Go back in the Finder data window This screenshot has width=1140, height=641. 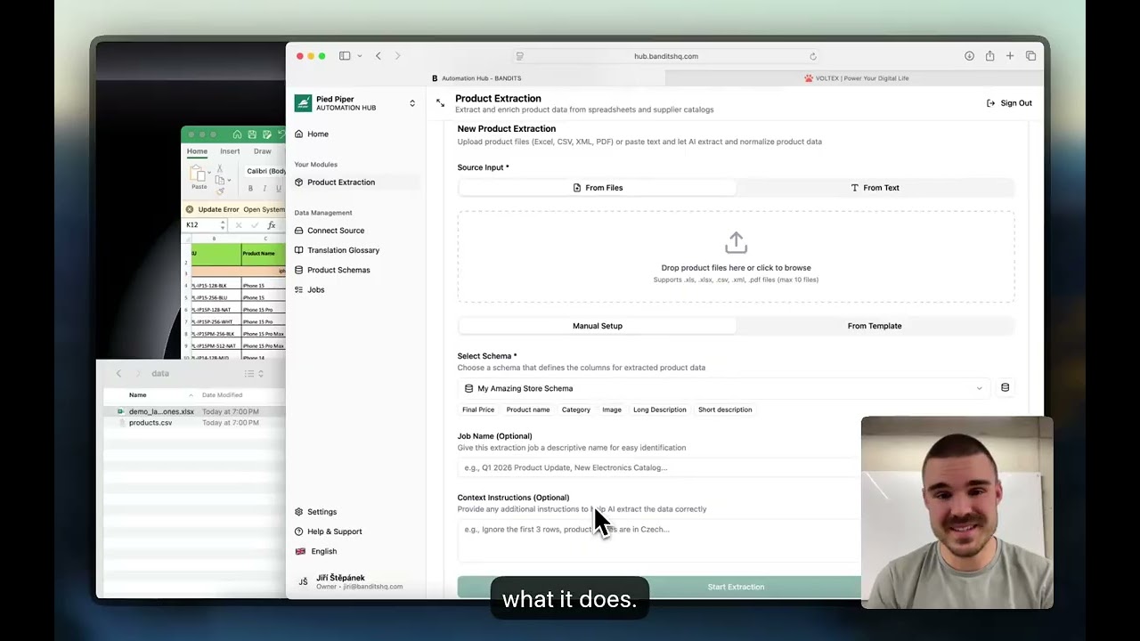pos(118,374)
